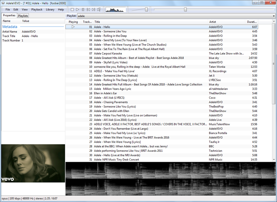Open the Playback menu
This screenshot has height=202, width=277.
(x=37, y=10)
